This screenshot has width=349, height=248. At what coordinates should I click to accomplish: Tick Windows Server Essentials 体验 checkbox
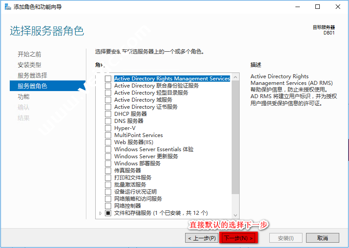tap(108, 149)
